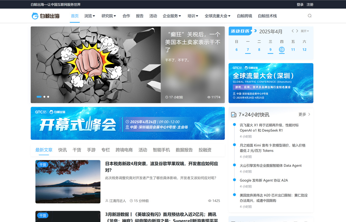Select calendar date 7
The image size is (346, 222).
pos(248,50)
